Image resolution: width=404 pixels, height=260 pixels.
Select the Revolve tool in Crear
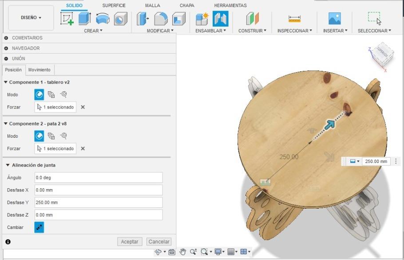tap(103, 19)
